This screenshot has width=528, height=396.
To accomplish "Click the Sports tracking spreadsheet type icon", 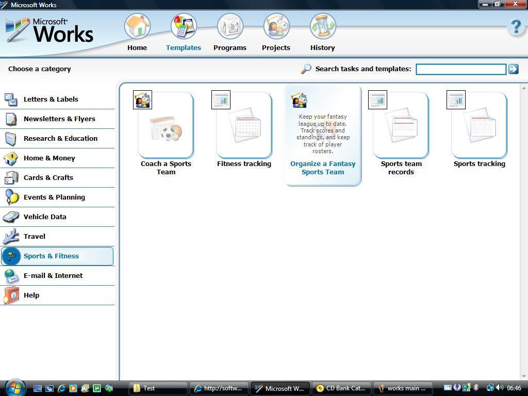I will [456, 100].
